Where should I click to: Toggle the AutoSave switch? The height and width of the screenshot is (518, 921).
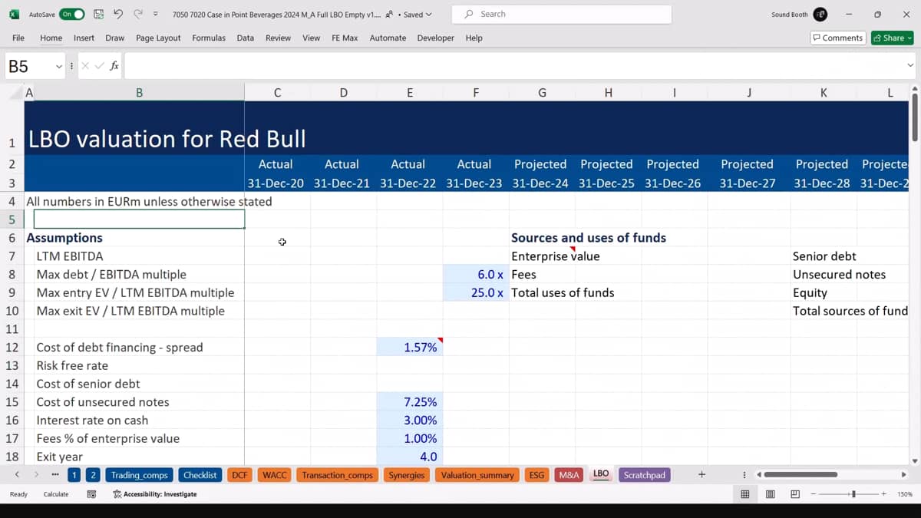tap(71, 14)
